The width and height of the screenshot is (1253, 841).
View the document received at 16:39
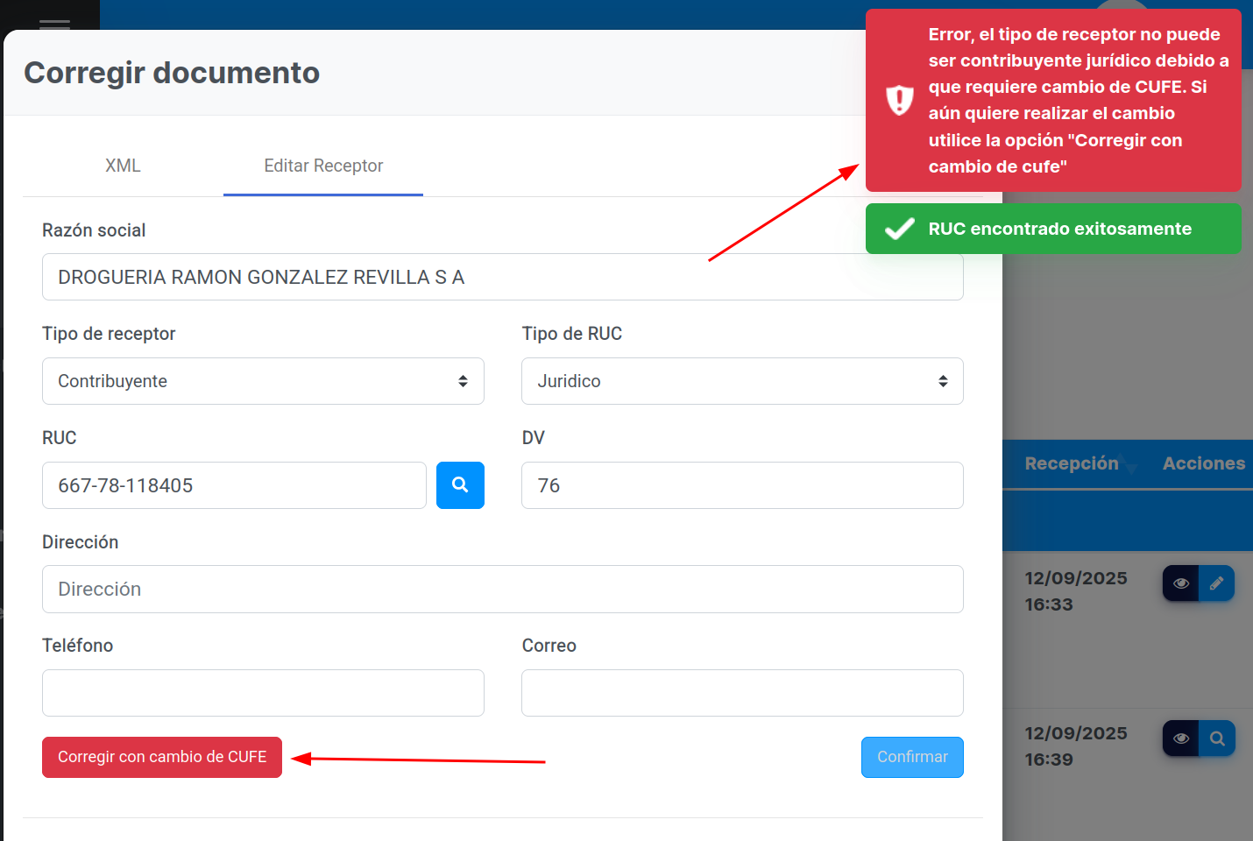click(1180, 739)
